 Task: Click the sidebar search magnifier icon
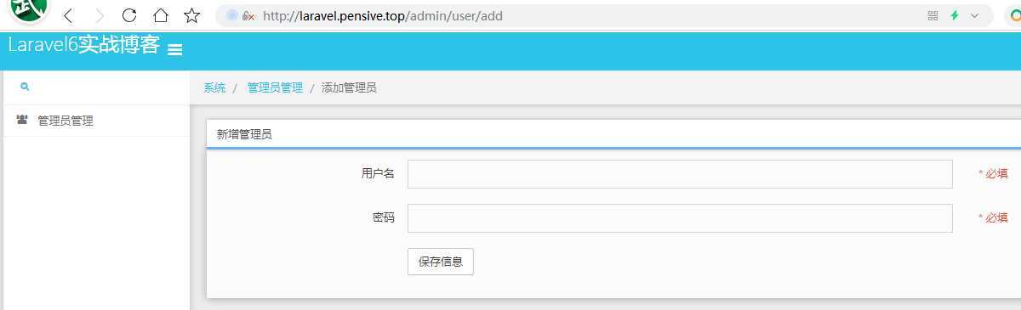click(25, 87)
